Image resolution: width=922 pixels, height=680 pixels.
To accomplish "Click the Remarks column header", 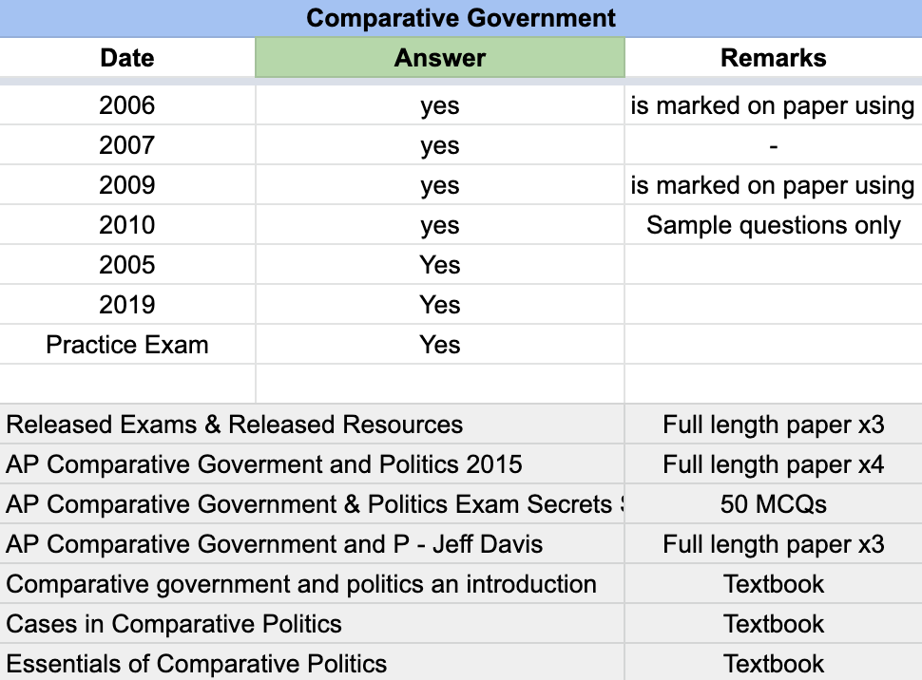I will (x=773, y=58).
